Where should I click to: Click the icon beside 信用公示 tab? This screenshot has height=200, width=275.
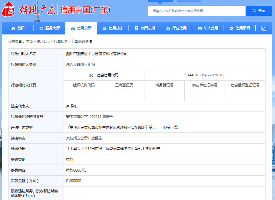[73, 28]
